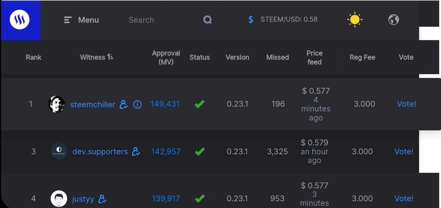Viewport: 441px width, 208px height.
Task: Click dev.supporters' price feed $ 0.579
Action: [x=314, y=143]
